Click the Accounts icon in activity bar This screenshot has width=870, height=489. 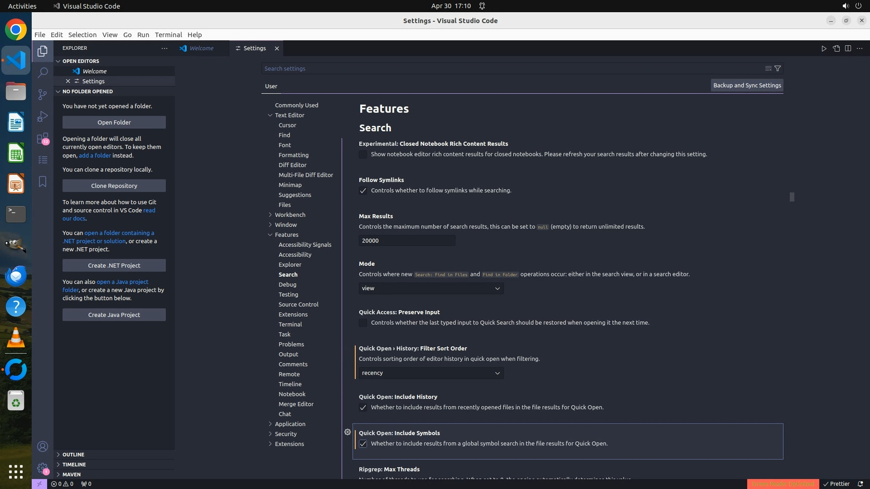coord(43,446)
